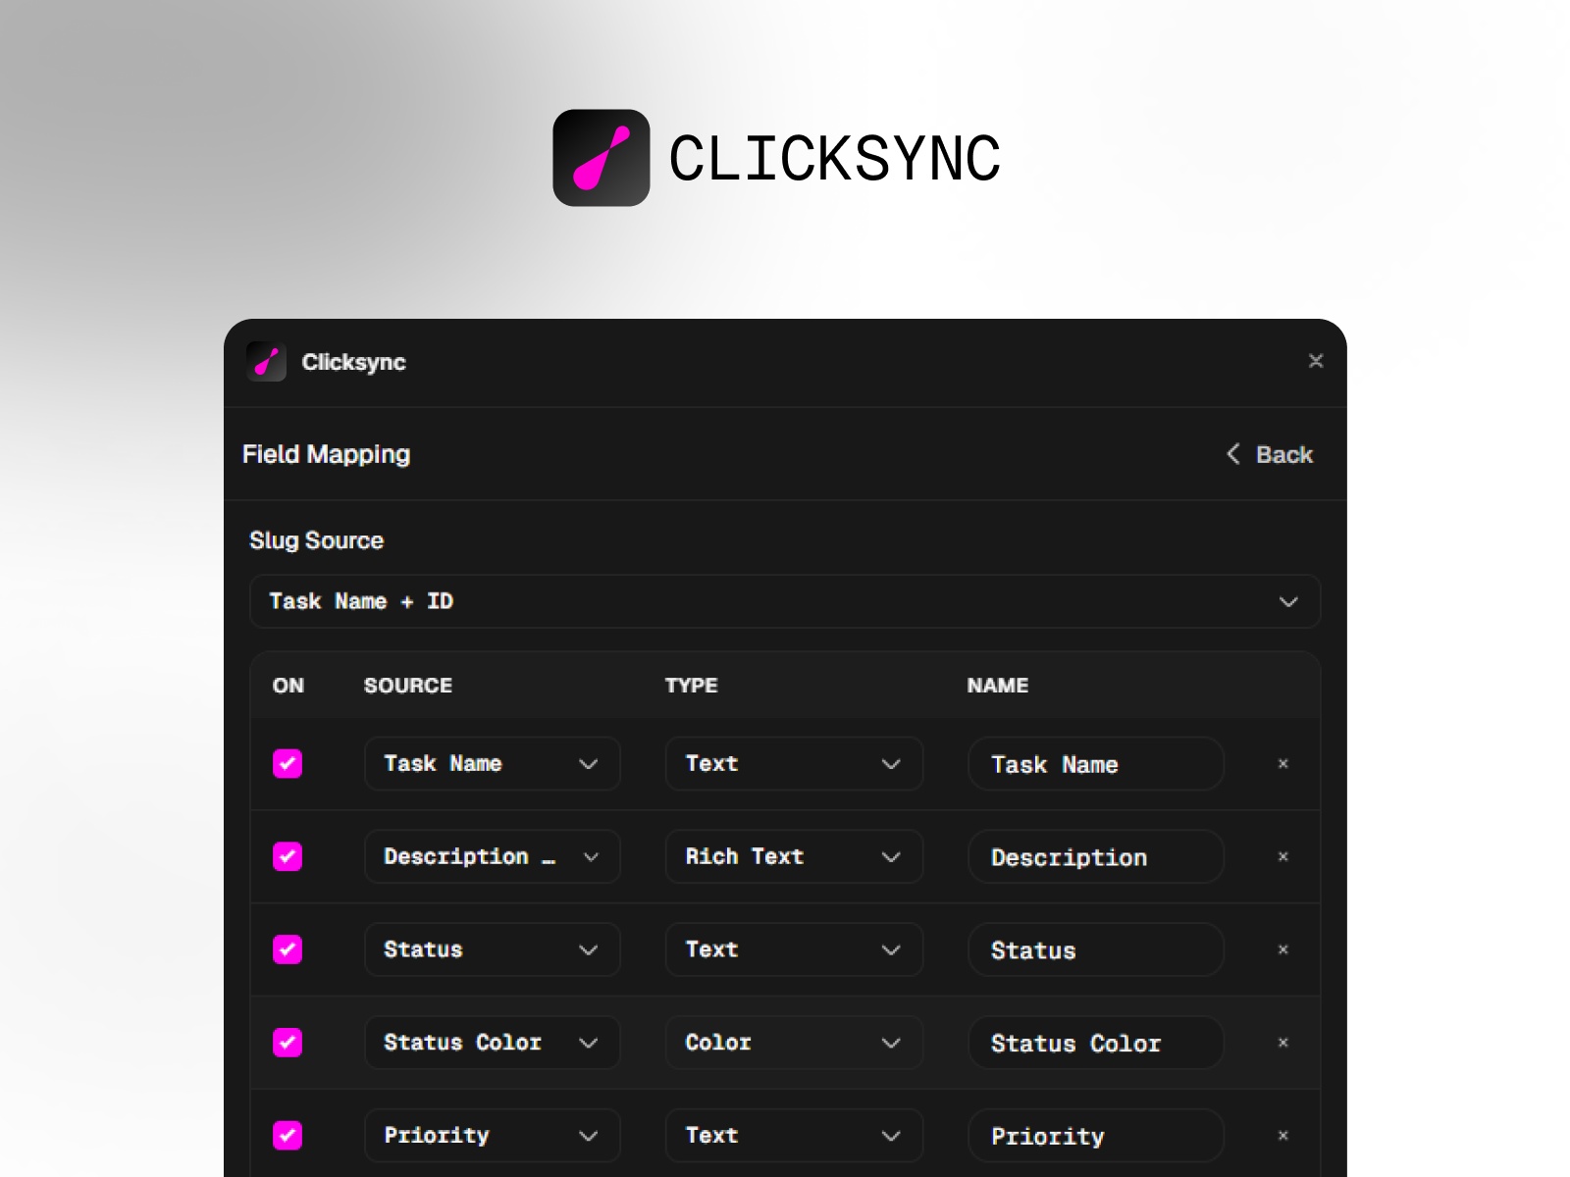This screenshot has width=1570, height=1177.
Task: Remove the Status Color mapping row
Action: [1282, 1043]
